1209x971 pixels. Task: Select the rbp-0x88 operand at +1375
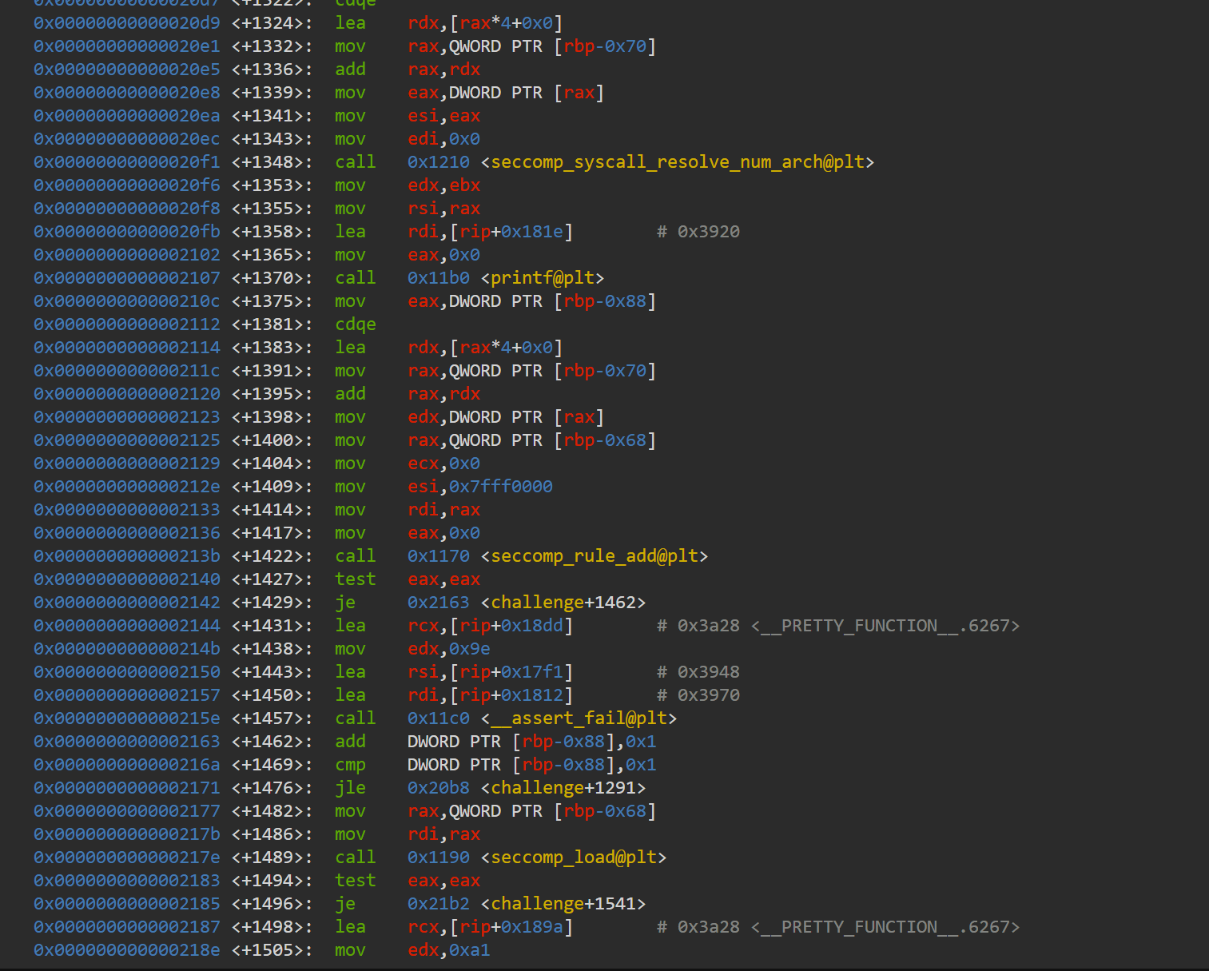pos(605,301)
